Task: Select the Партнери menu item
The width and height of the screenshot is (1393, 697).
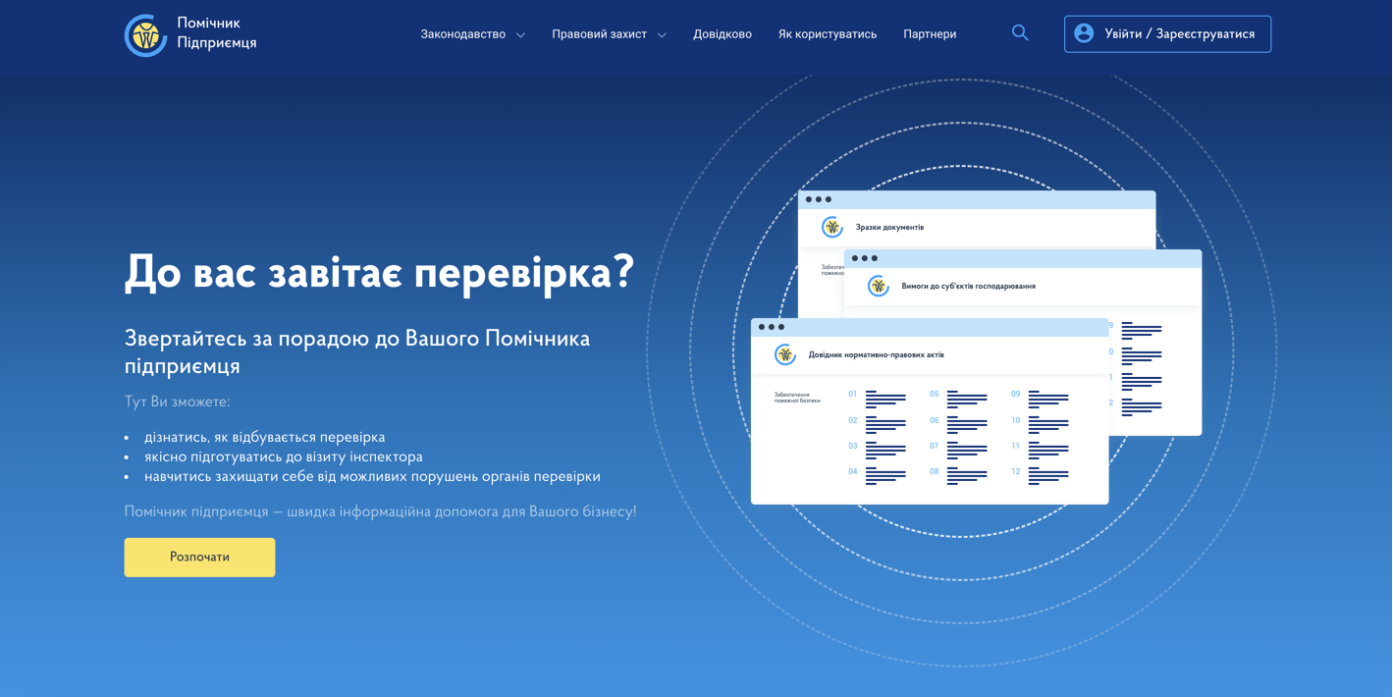Action: coord(929,32)
